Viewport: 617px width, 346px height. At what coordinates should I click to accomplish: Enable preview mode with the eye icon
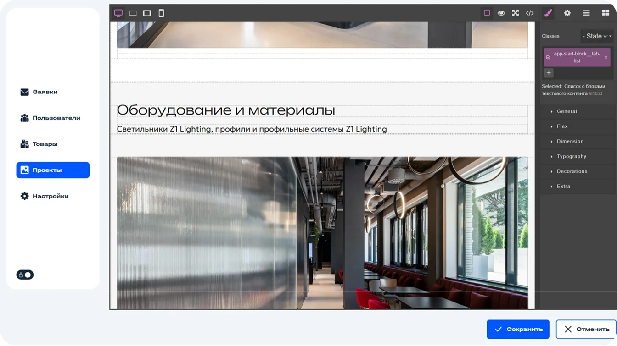[500, 13]
